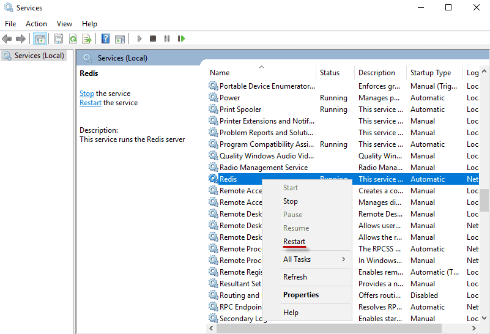Image resolution: width=490 pixels, height=334 pixels.
Task: Click the Pause Service toolbar icon
Action: (x=167, y=39)
